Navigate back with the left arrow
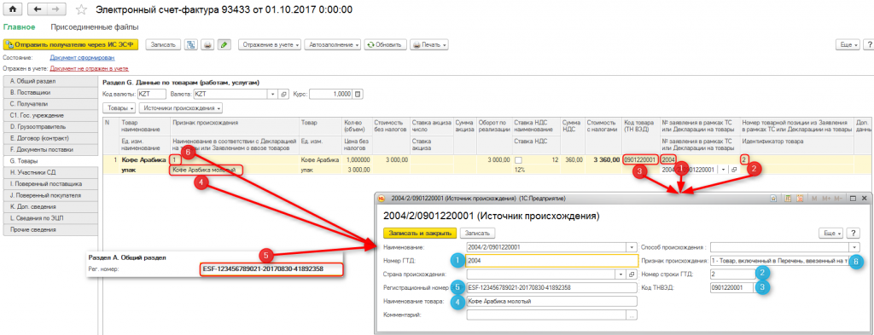Screen dimensions: 874x335 tap(38, 9)
